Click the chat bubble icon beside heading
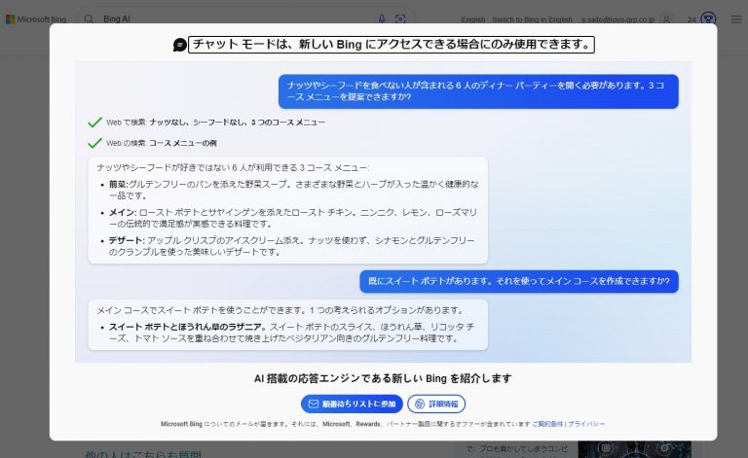This screenshot has height=458, width=748. [179, 45]
